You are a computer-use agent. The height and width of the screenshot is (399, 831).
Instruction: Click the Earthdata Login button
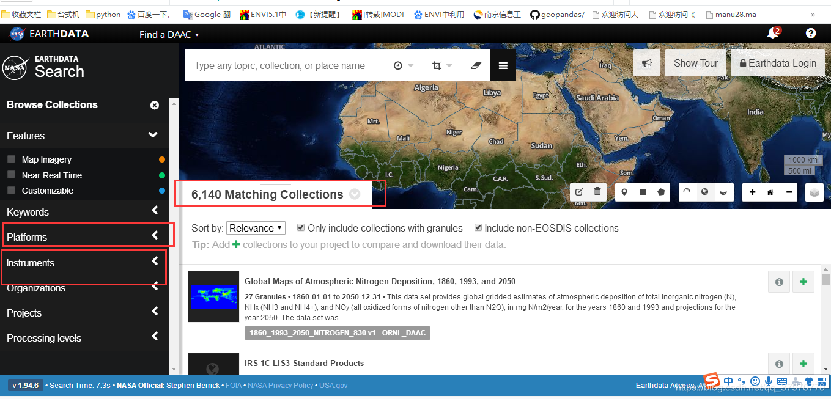tap(778, 63)
